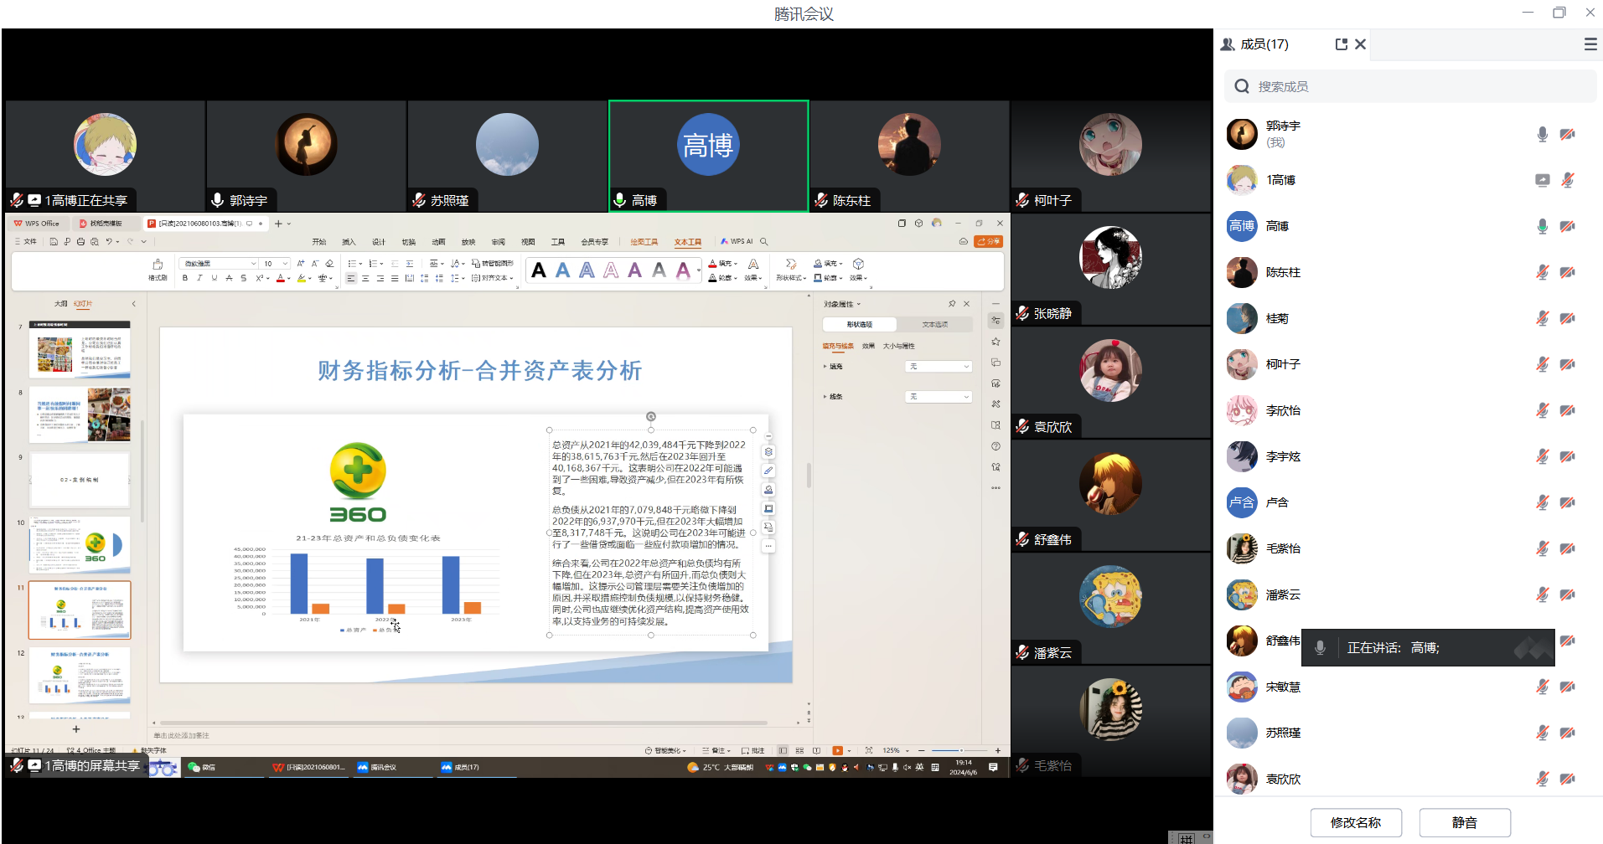Open three-dots more in WPS sidebar
1603x844 pixels.
995,487
